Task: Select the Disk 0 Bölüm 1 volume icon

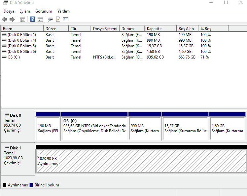Action: pos(4,34)
